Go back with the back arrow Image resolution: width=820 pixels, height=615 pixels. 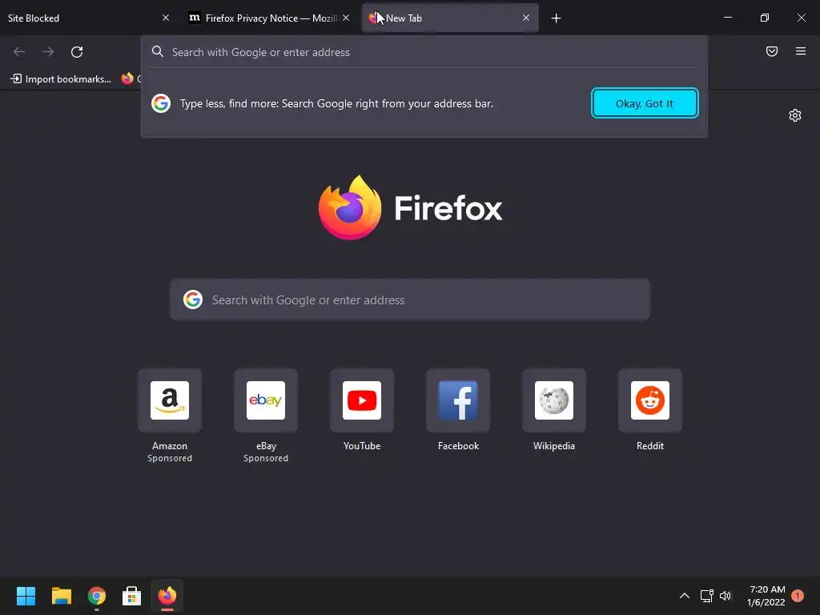(19, 52)
